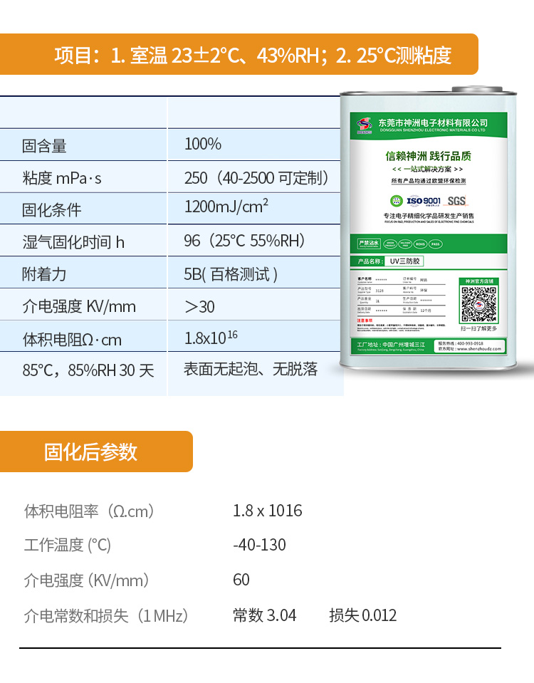534x683 pixels.
Task: Click the orange 项目 test conditions banner
Action: (x=239, y=55)
